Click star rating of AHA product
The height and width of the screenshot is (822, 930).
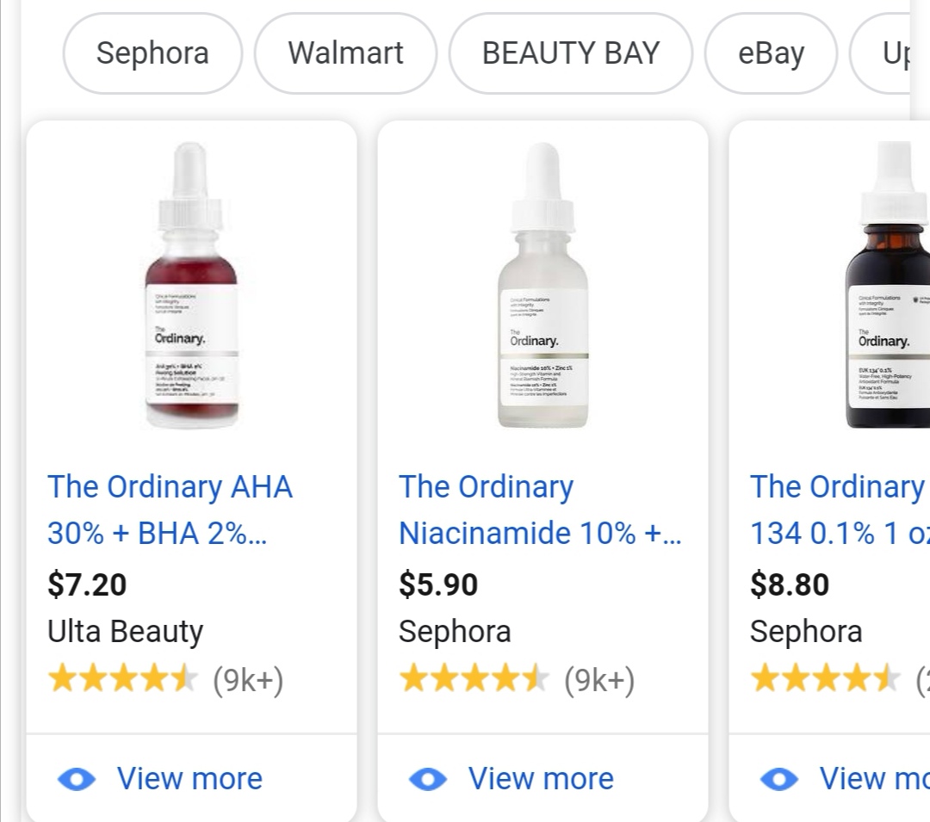122,680
